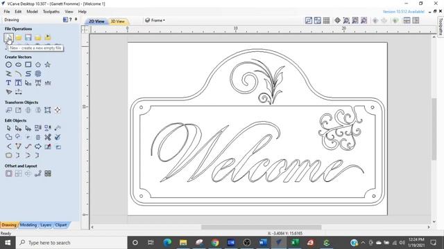Select the Draw Polyline tool
444x249 pixels.
point(9,74)
